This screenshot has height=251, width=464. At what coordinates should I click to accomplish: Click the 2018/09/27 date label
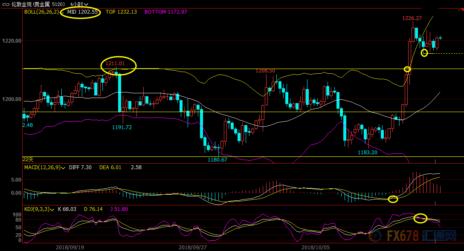[193, 247]
